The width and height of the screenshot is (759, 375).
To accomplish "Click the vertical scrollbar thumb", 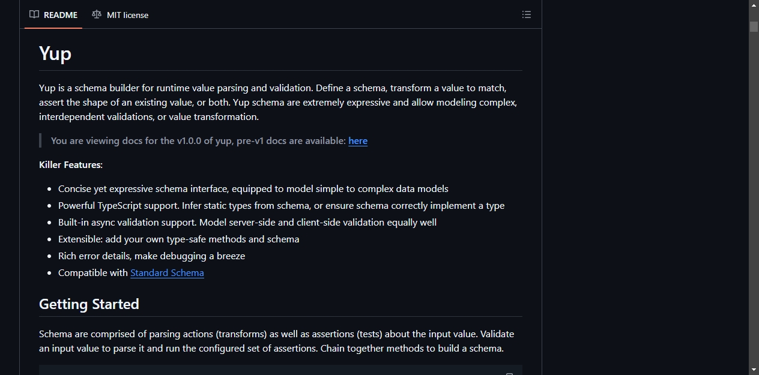I will [x=754, y=26].
